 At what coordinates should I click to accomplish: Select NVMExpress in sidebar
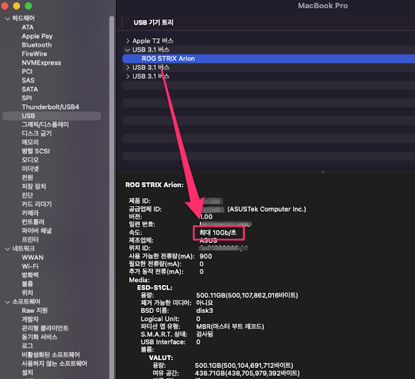point(41,63)
